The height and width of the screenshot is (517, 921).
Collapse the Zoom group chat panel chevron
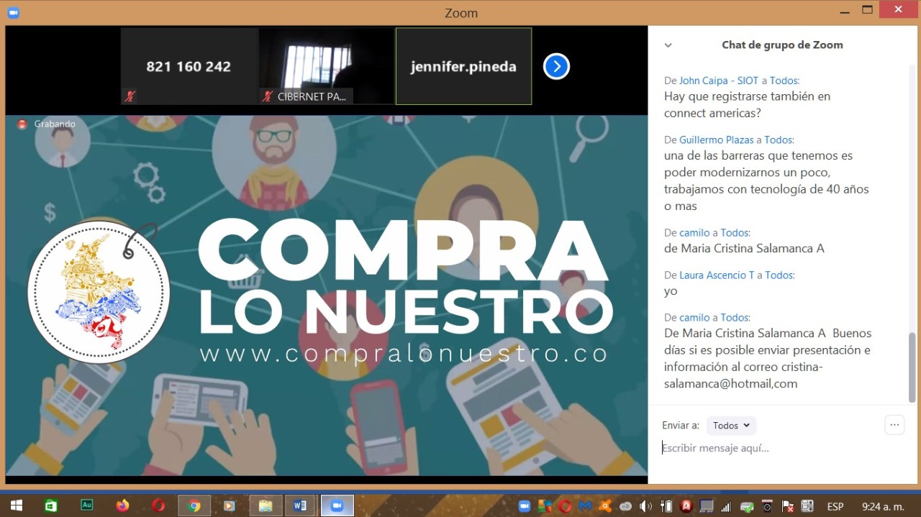coord(668,45)
